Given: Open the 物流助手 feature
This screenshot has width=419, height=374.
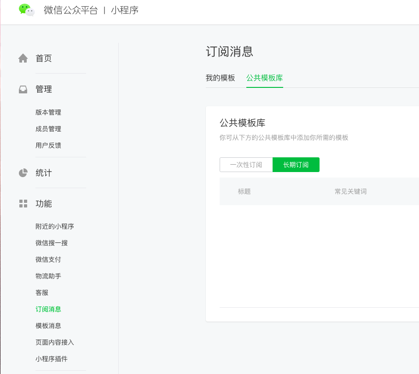Looking at the screenshot, I should pyautogui.click(x=48, y=276).
